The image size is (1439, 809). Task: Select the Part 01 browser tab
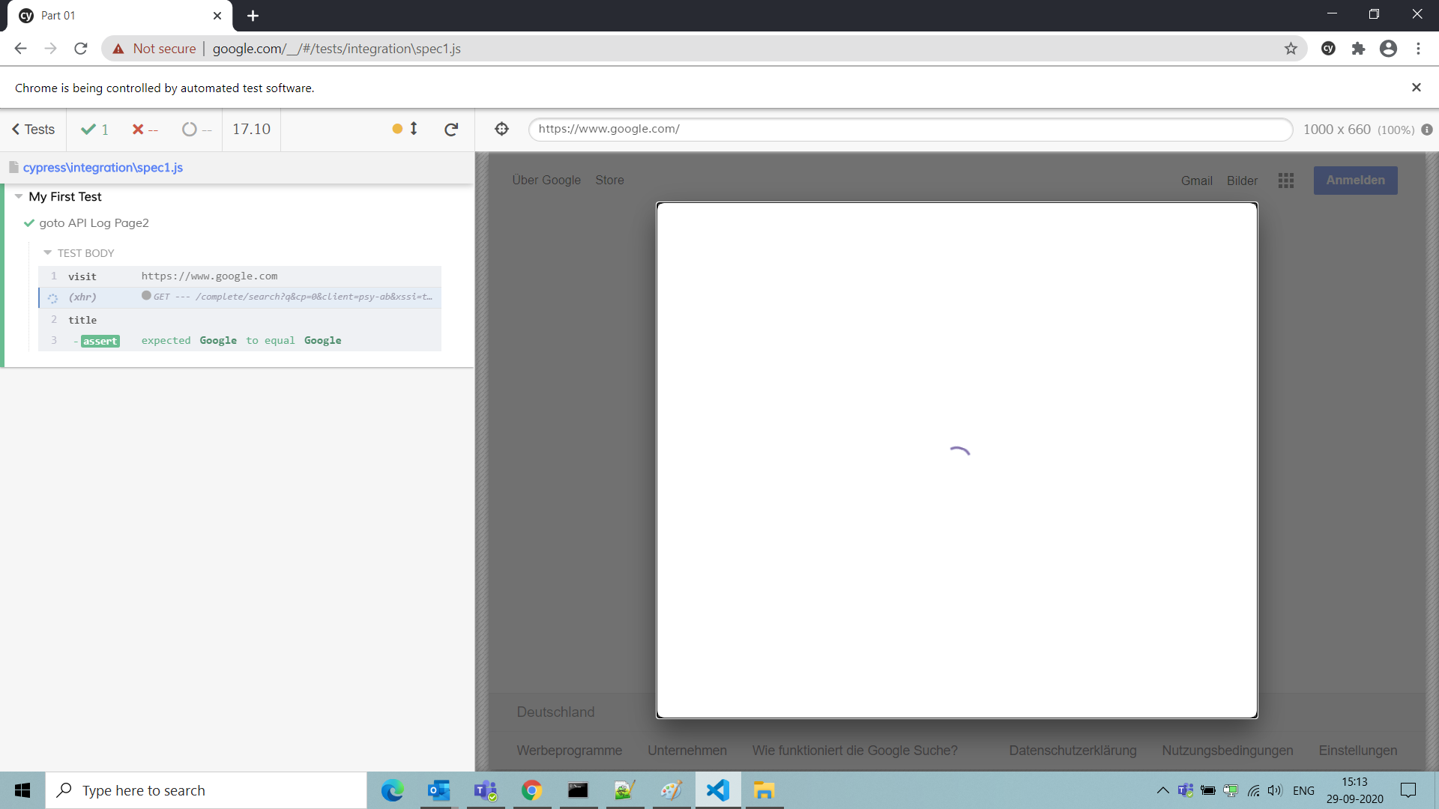120,16
